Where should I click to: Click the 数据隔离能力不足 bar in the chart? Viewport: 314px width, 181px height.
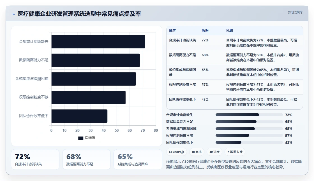click(96, 60)
